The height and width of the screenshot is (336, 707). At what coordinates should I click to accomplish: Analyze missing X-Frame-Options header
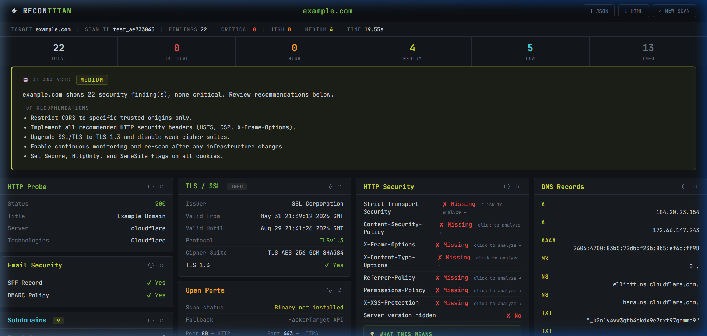(x=478, y=245)
